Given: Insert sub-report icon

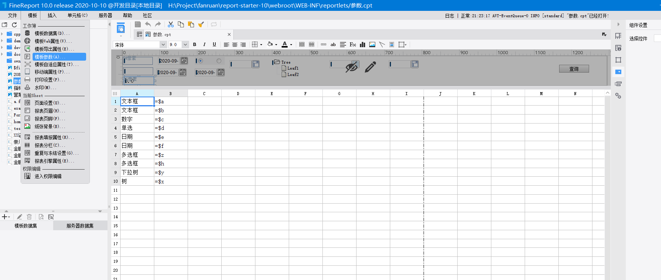Looking at the screenshot, I should coord(392,45).
